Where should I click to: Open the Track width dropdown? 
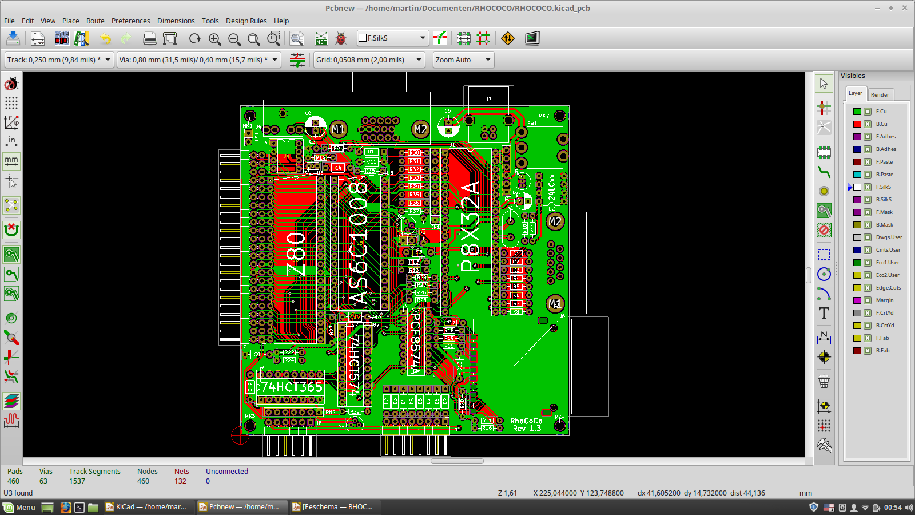pos(59,60)
